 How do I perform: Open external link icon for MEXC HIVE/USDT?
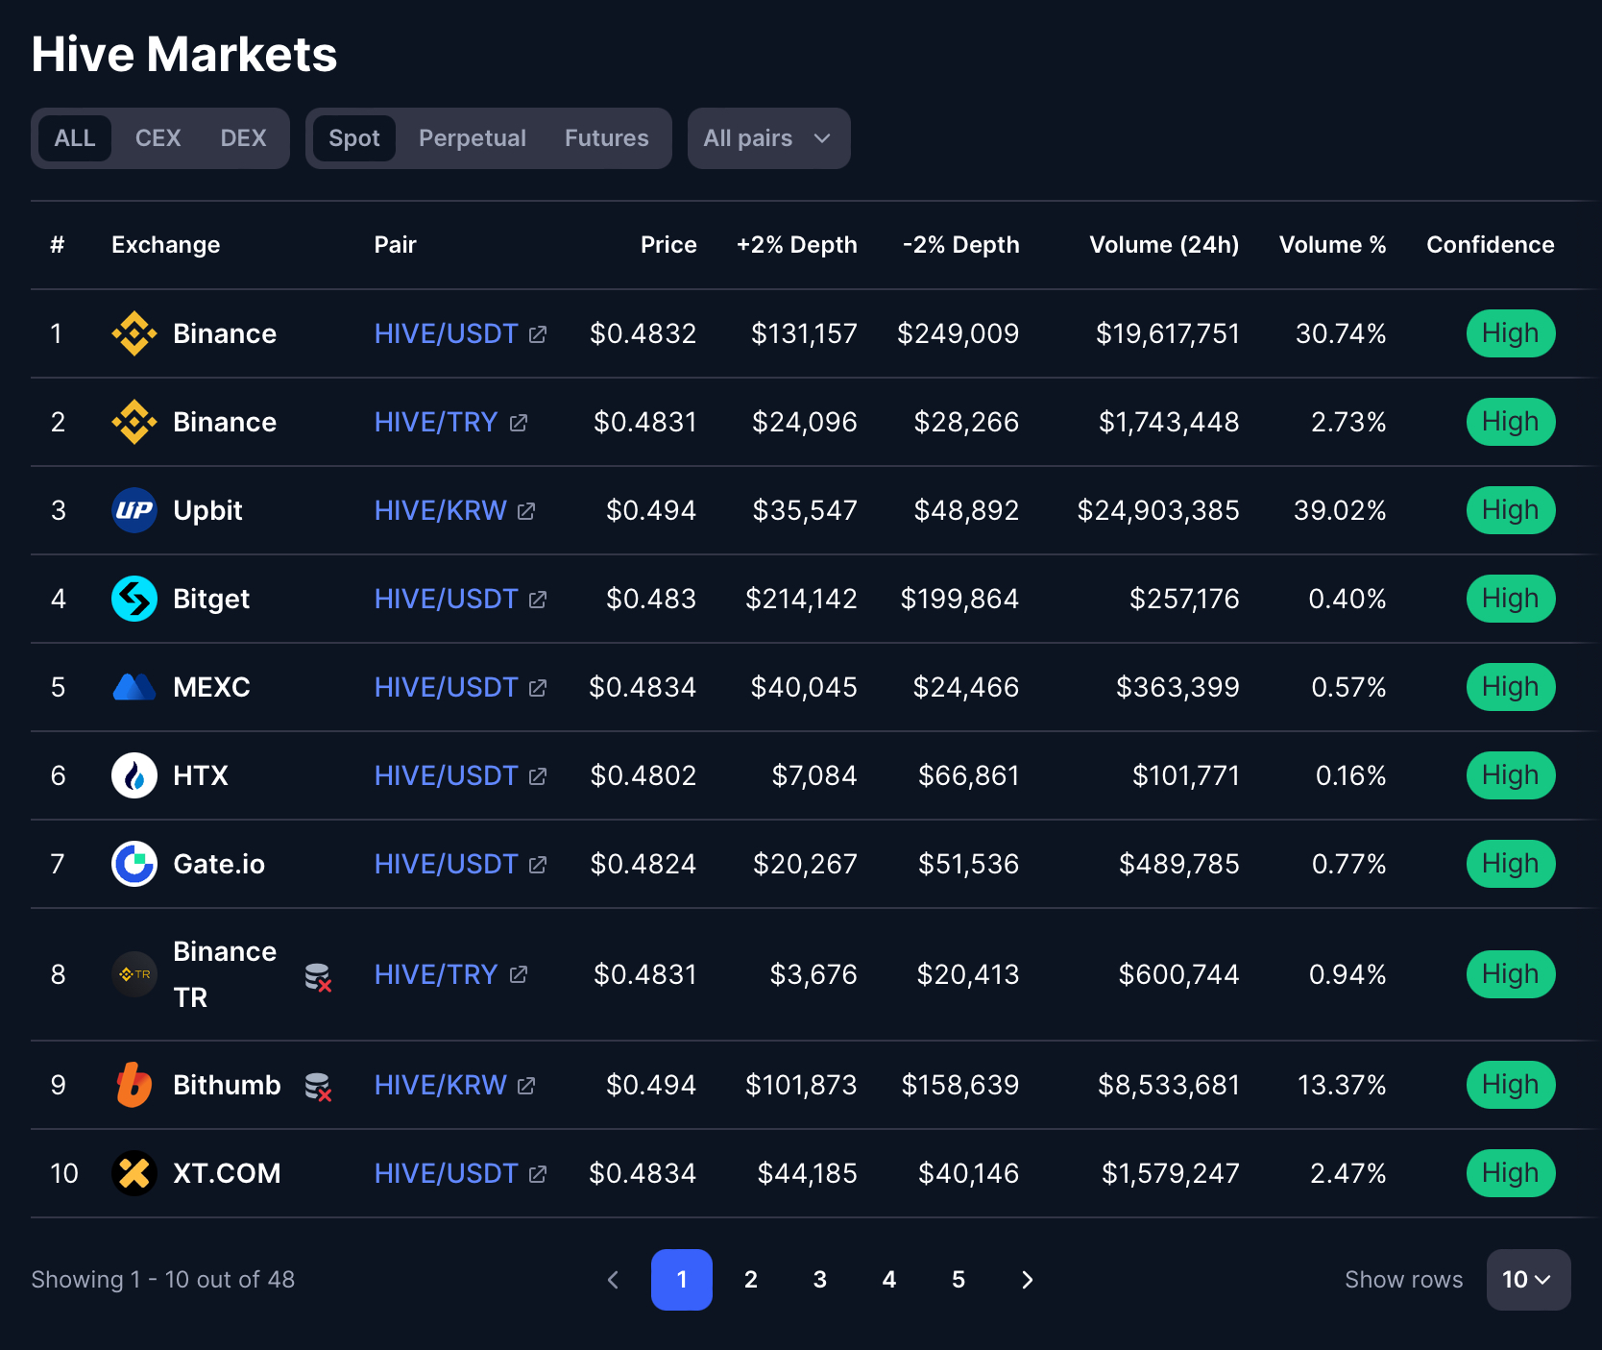click(x=538, y=688)
